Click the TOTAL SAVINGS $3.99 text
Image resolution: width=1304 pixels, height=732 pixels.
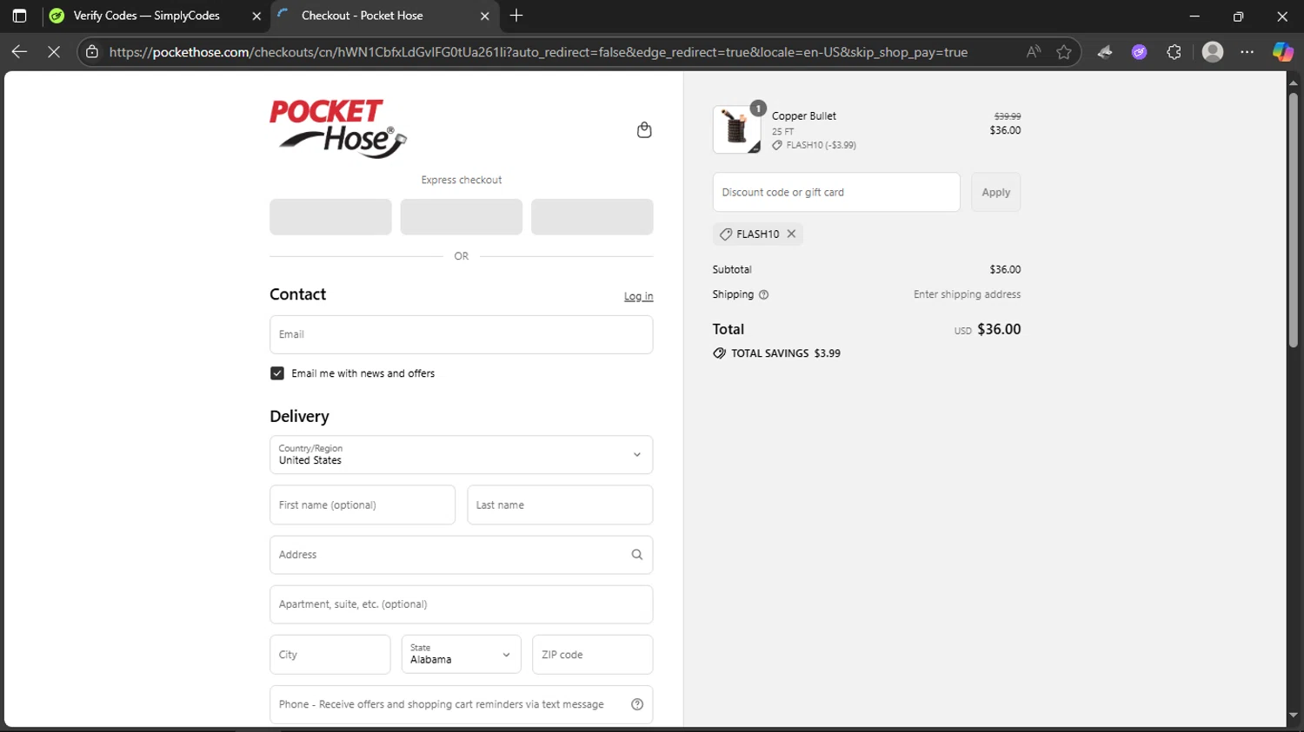click(x=786, y=353)
